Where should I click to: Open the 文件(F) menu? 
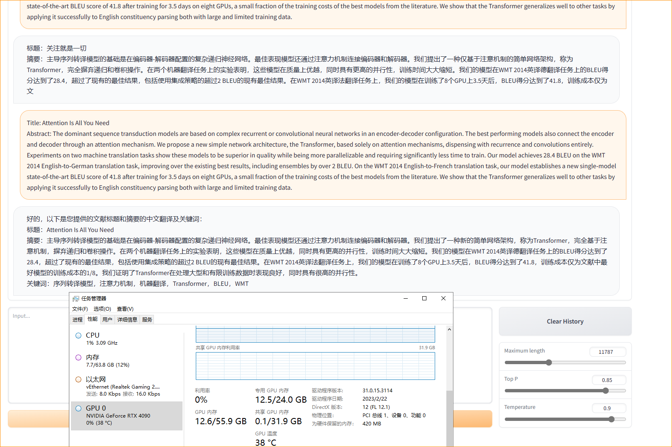pos(80,309)
